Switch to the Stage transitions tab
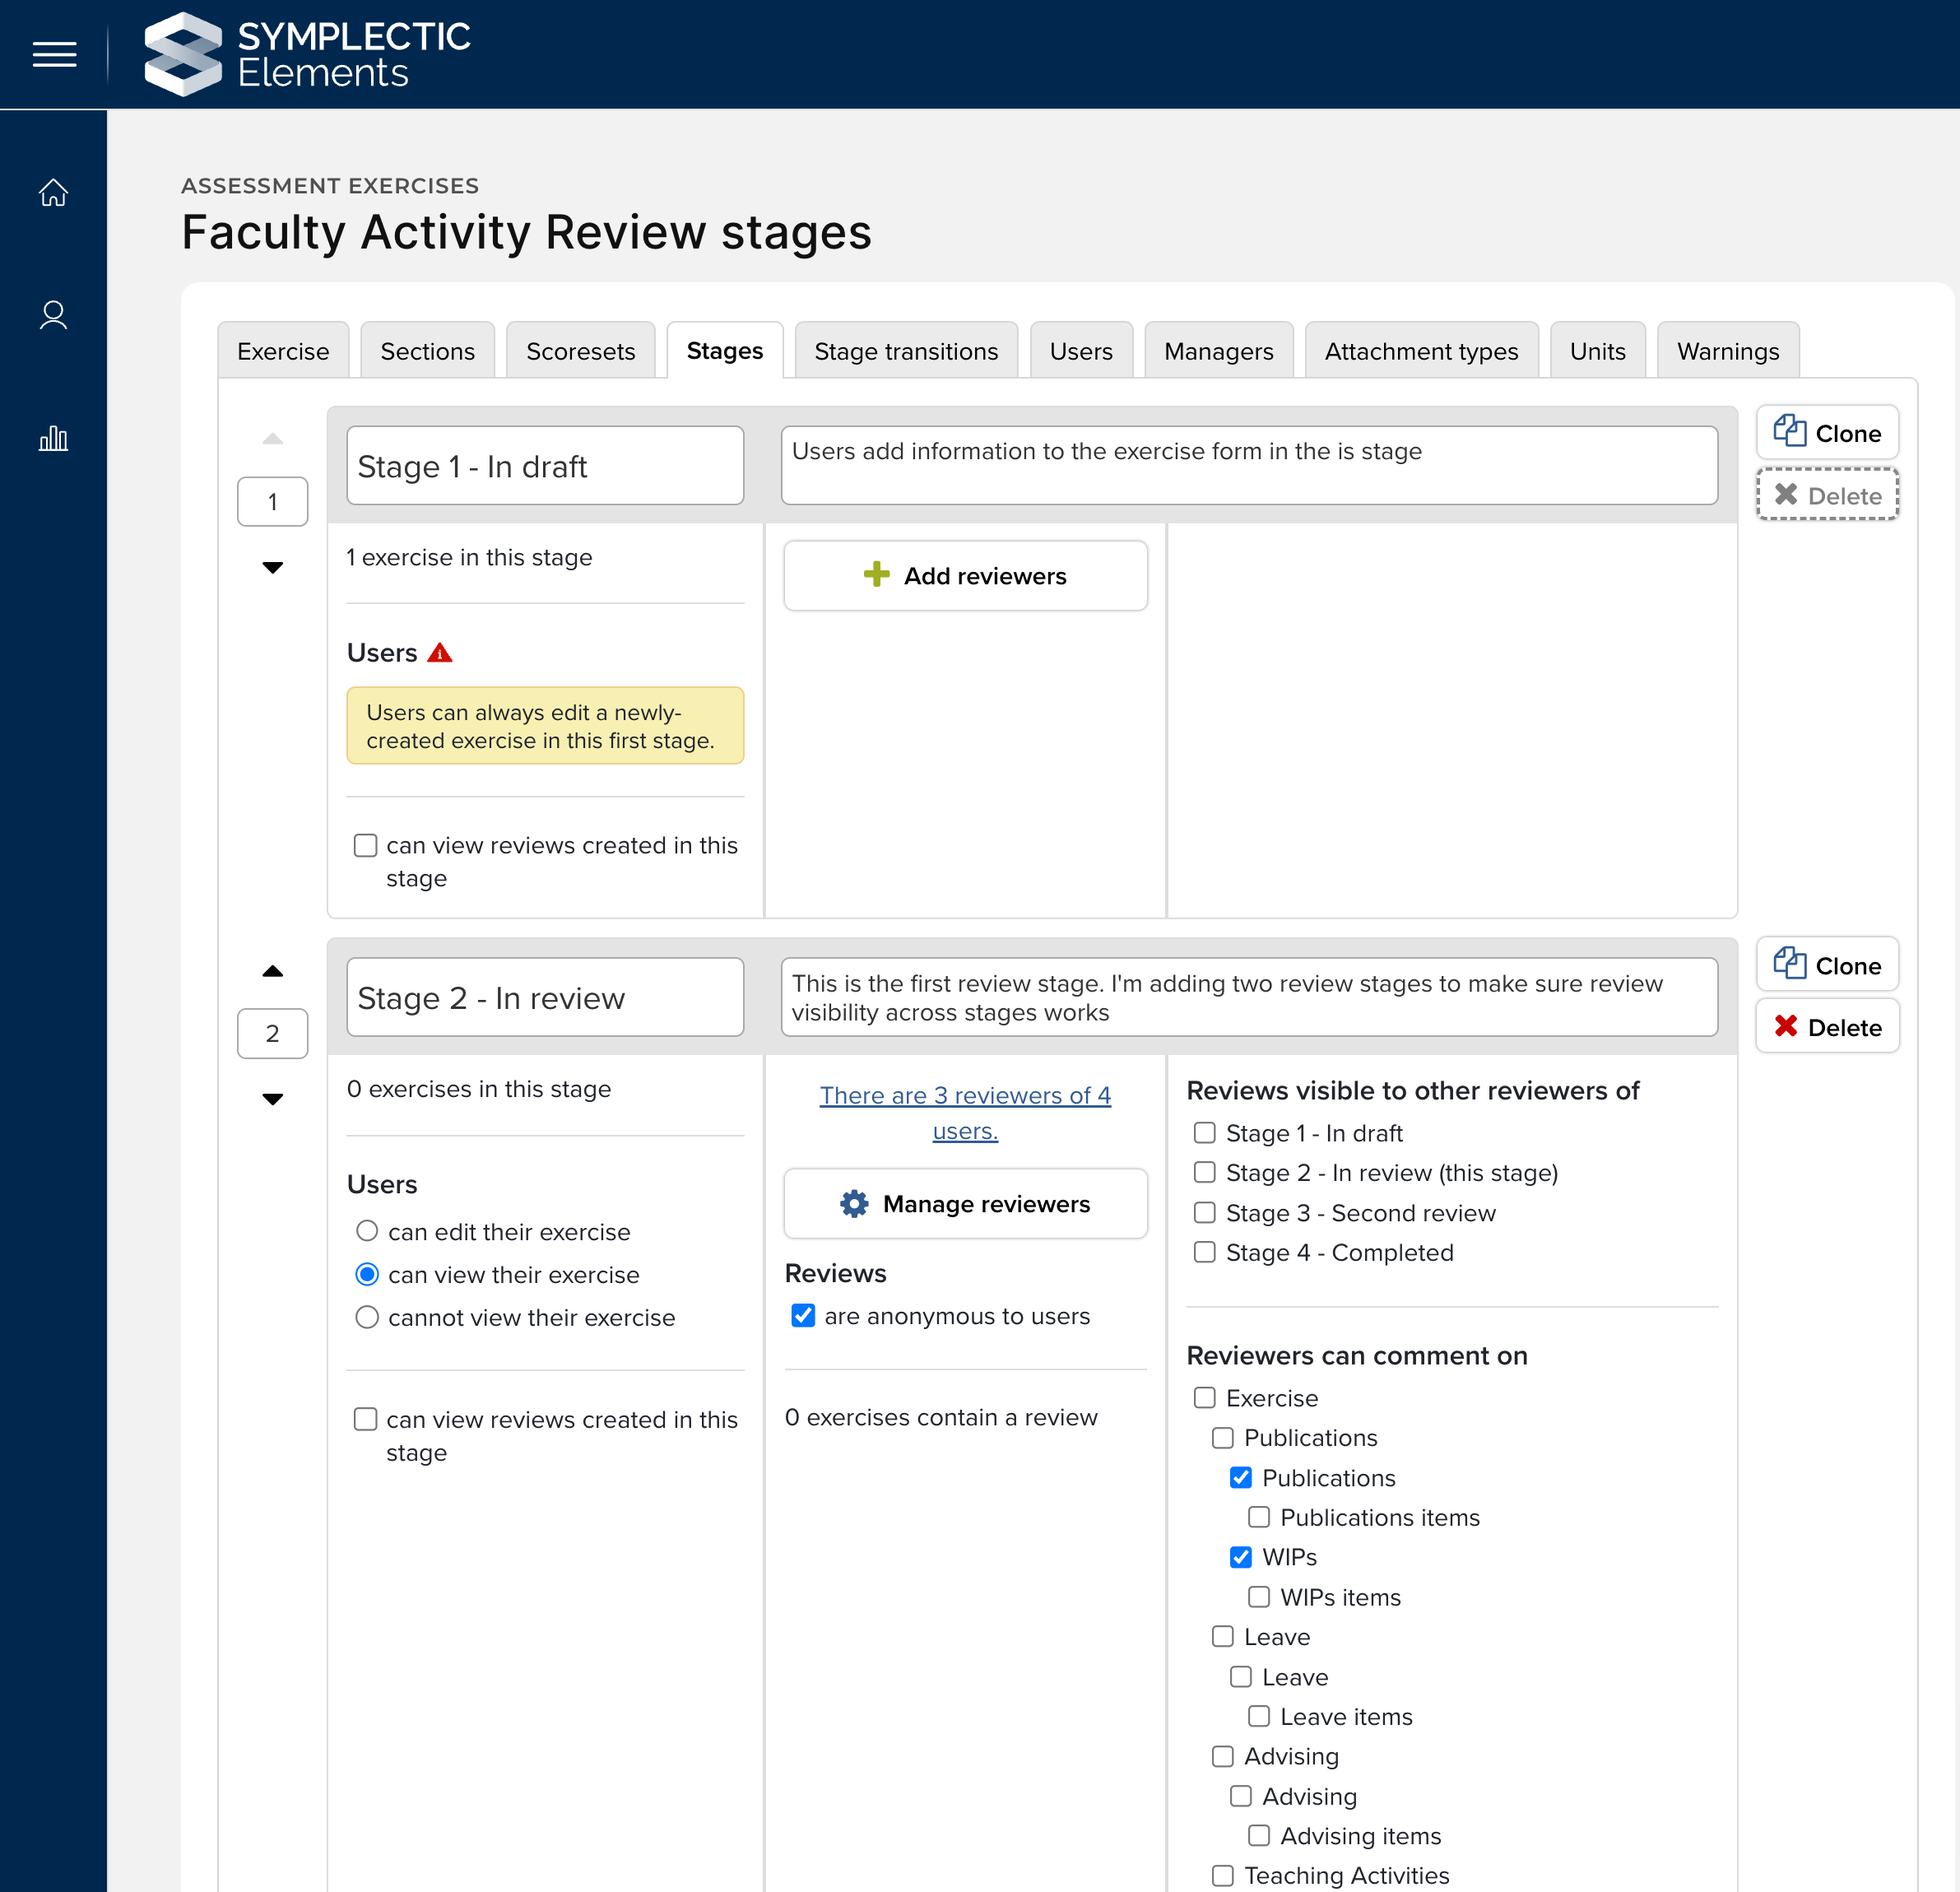This screenshot has height=1892, width=1960. tap(905, 351)
